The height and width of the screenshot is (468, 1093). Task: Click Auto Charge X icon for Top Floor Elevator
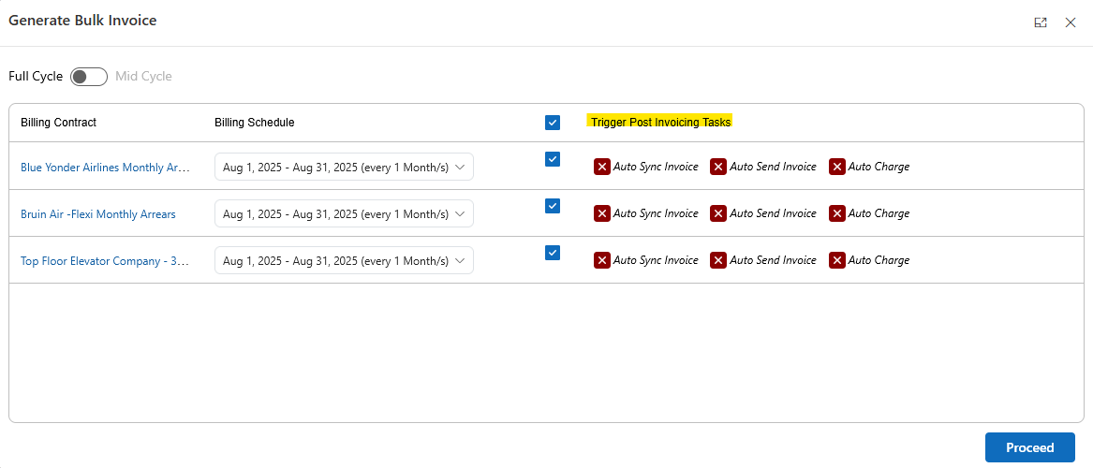click(837, 260)
